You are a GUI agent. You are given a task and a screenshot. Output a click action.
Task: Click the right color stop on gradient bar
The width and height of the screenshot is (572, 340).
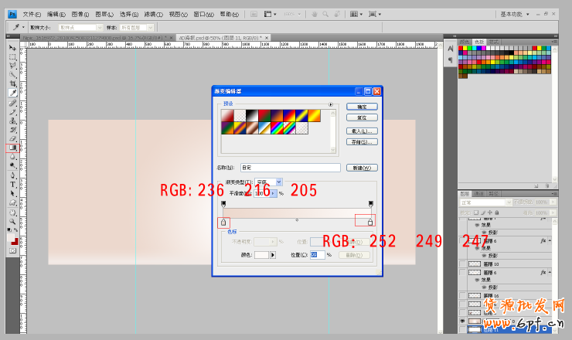pyautogui.click(x=369, y=223)
